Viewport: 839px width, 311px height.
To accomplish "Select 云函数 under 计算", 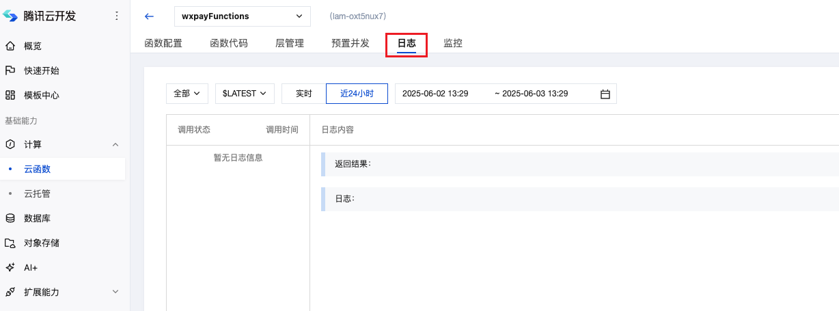I will tap(62, 169).
